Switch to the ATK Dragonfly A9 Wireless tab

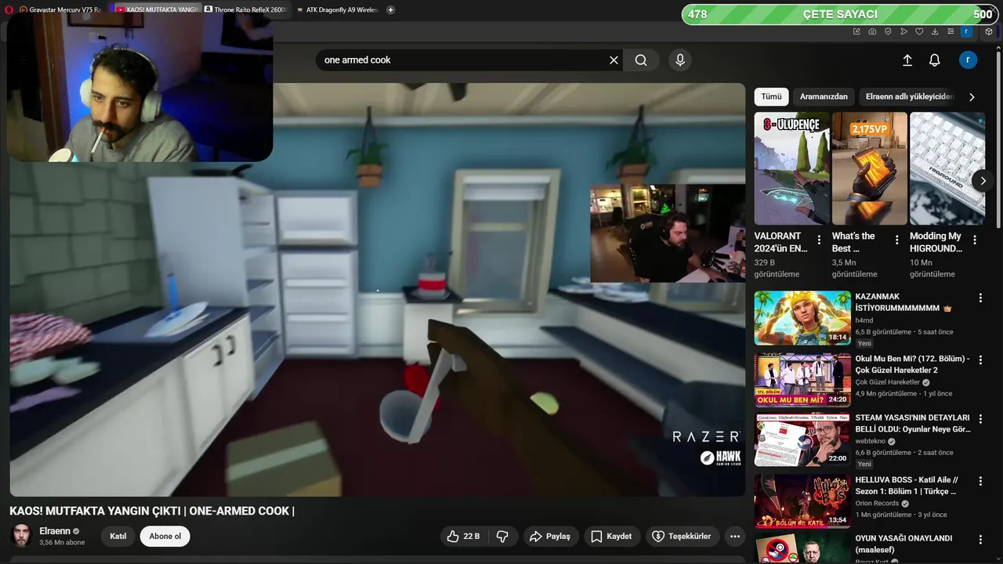pos(337,9)
